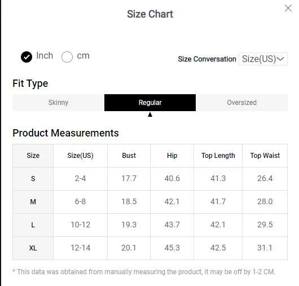Switch measurements to cm
The height and width of the screenshot is (286, 299).
click(67, 57)
